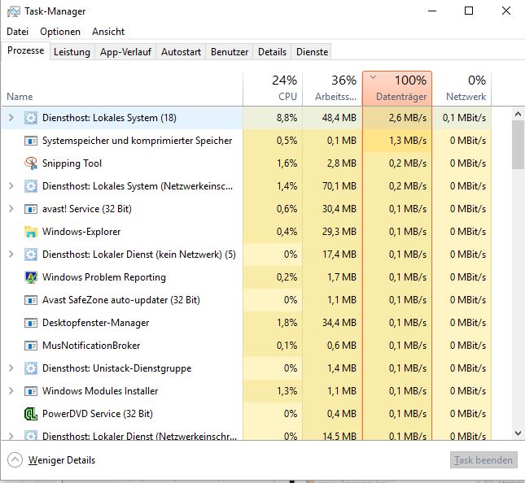Click the scrollbar up arrow
The height and width of the screenshot is (483, 525).
[518, 114]
